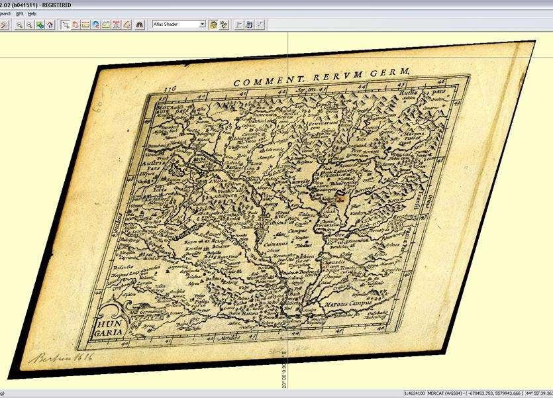Click the Marons Campus label on map
Viewport: 553px width, 398px height.
348,303
